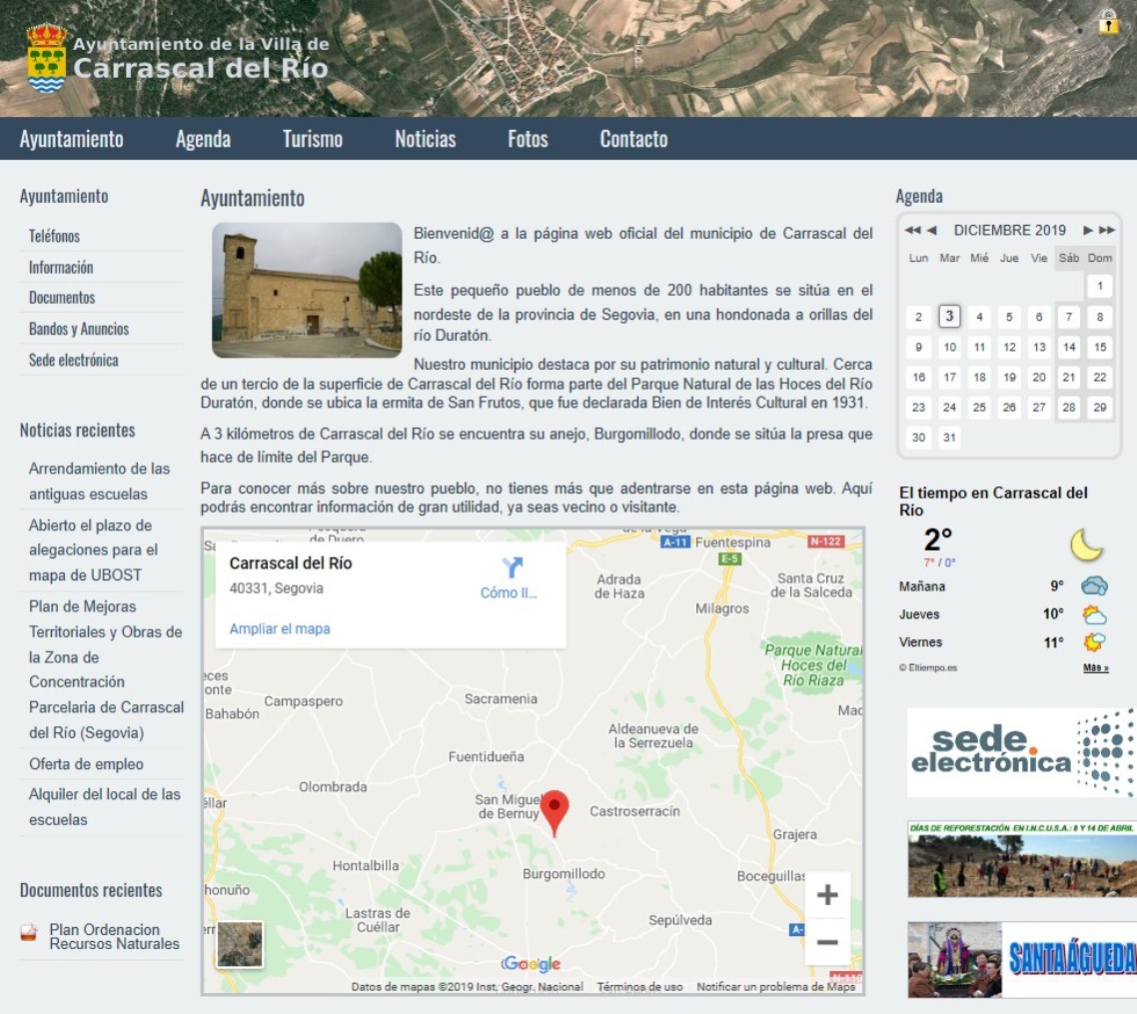Click the directions arrow icon on map card
Viewport: 1137px width, 1014px height.
pyautogui.click(x=513, y=568)
